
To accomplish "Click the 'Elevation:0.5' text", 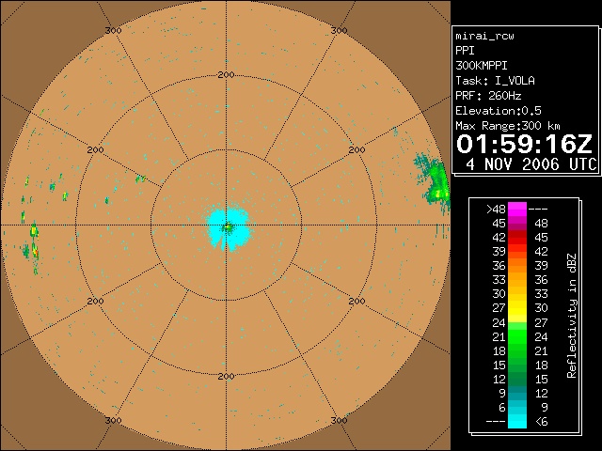I will pos(499,111).
